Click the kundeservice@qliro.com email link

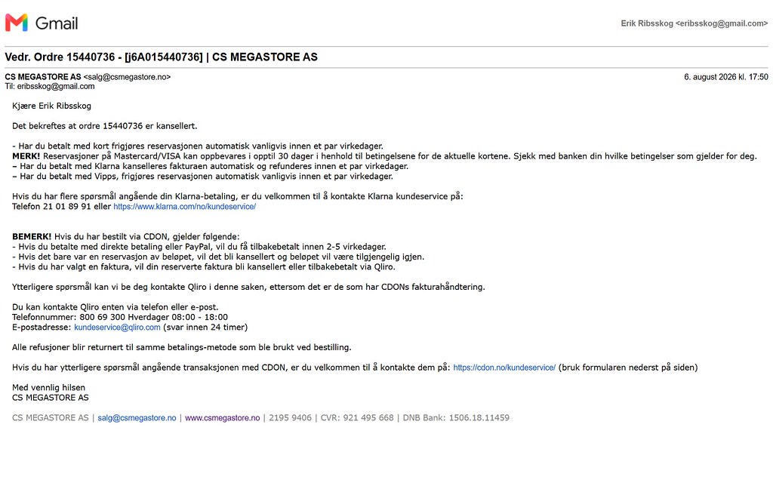(117, 328)
